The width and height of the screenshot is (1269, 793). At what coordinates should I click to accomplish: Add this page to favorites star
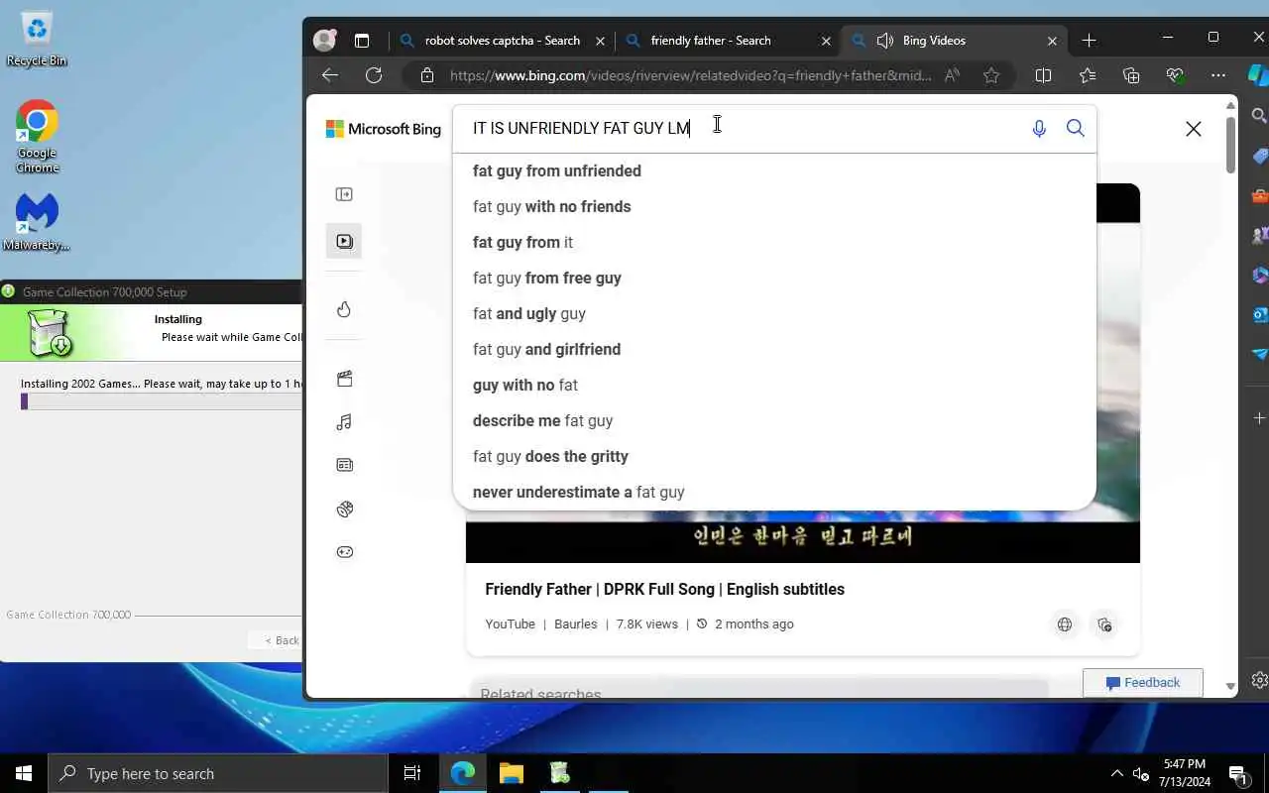pos(991,75)
